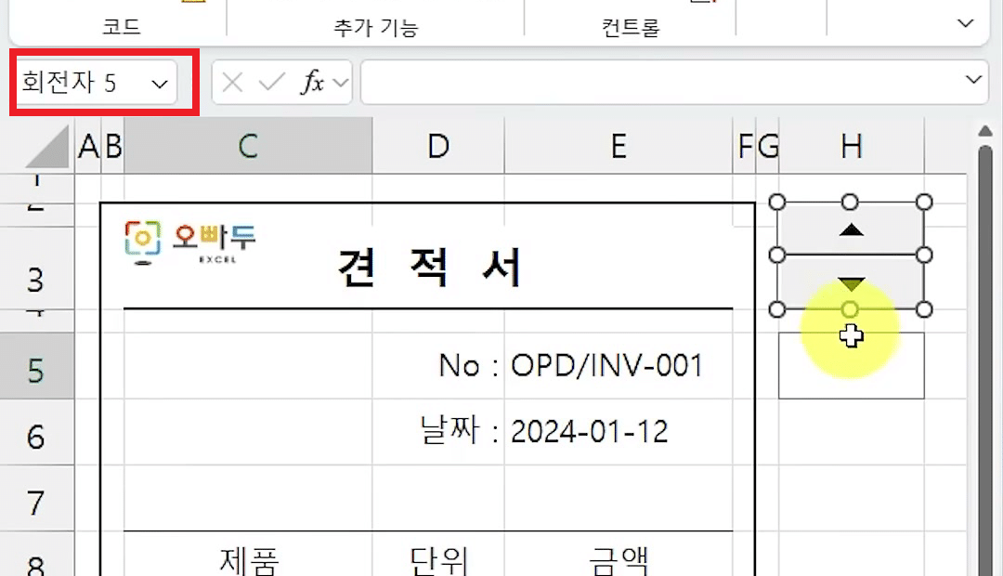Screen dimensions: 1003x576
Task: Click top-right resize handle of spinner
Action: [x=924, y=203]
